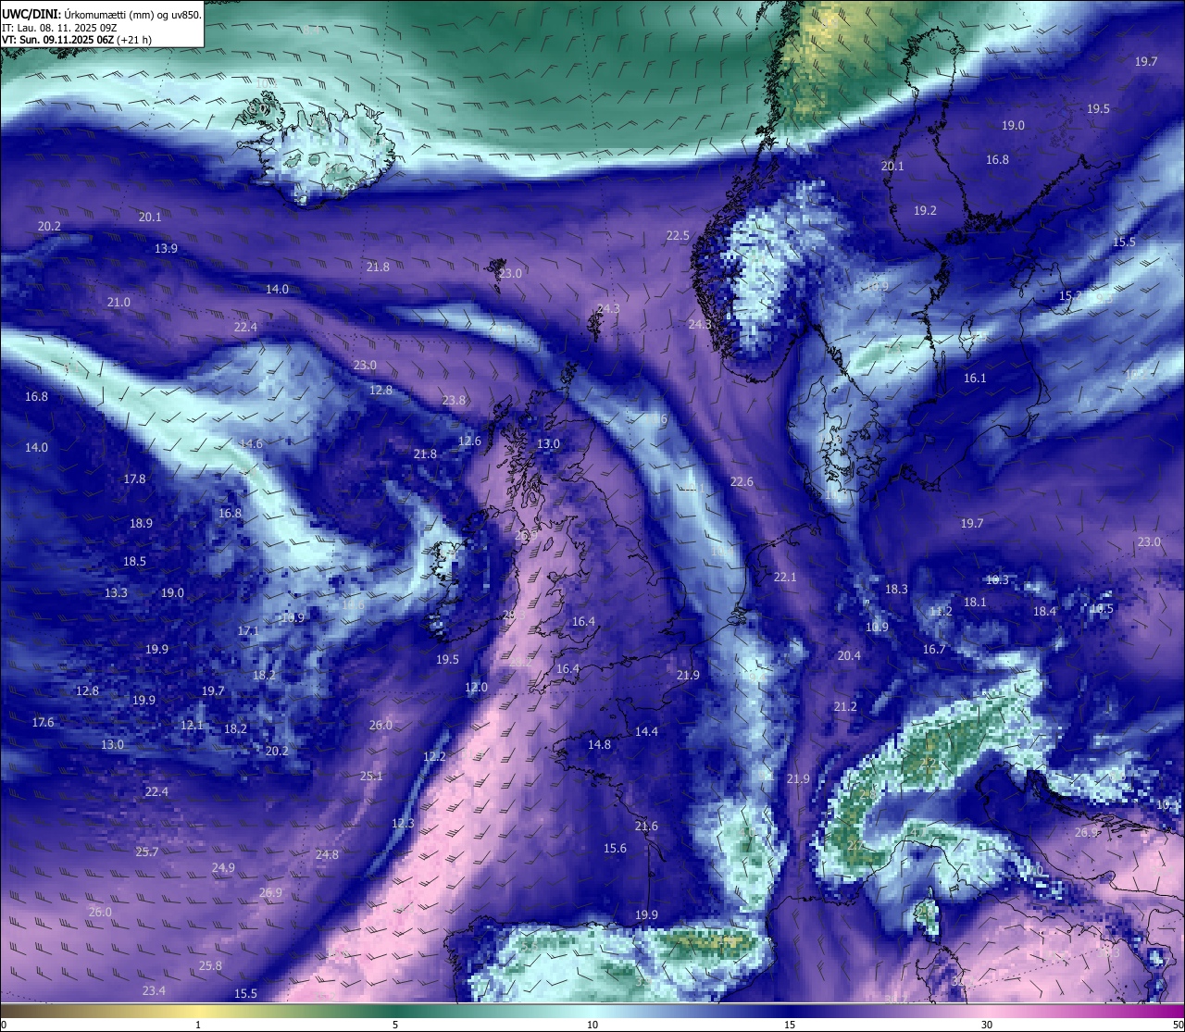Image resolution: width=1185 pixels, height=1032 pixels.
Task: Click the IT: Lau. 08.11.2025 09Z line
Action: pos(59,28)
